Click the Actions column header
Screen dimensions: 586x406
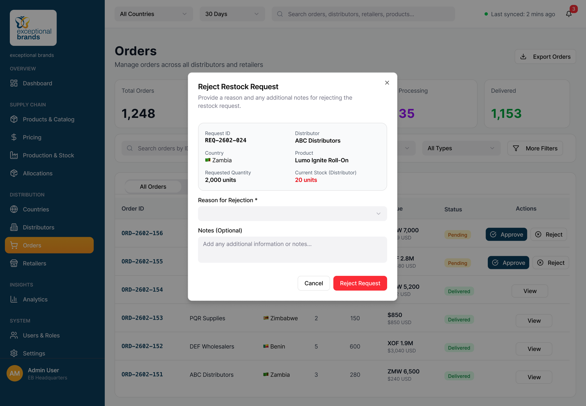(526, 209)
